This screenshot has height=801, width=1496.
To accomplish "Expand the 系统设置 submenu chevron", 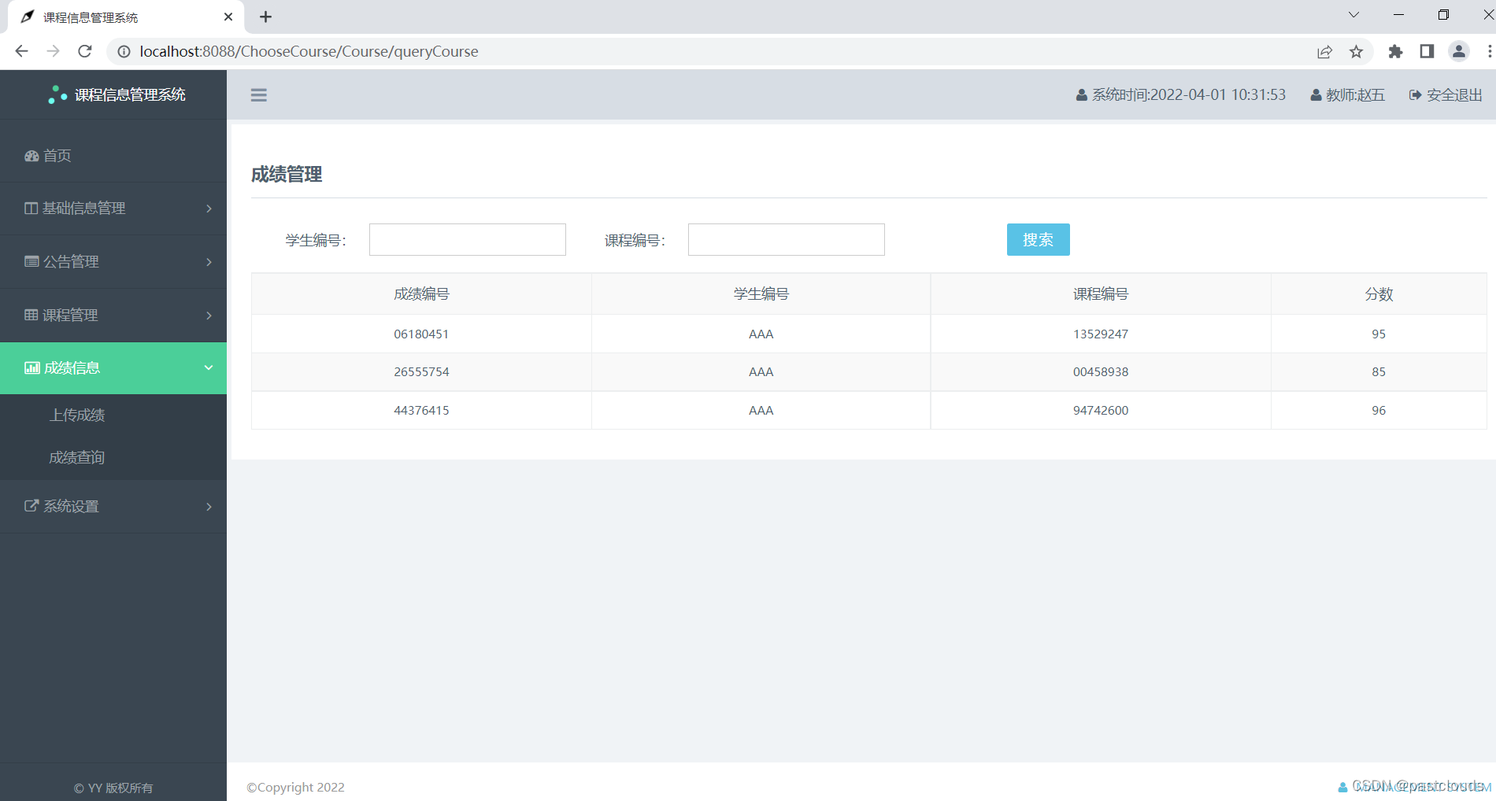I will (x=209, y=506).
